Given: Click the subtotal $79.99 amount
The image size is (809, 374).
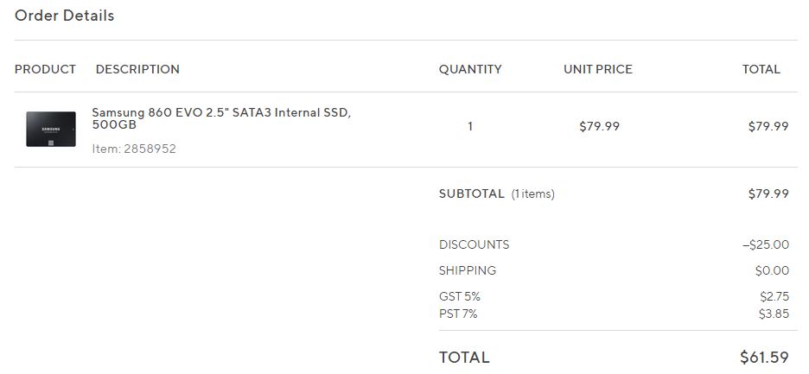Looking at the screenshot, I should point(768,193).
